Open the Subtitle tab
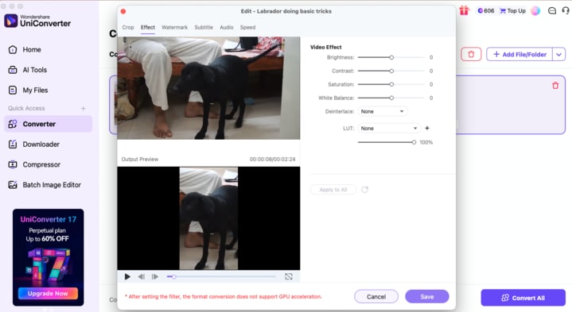 pyautogui.click(x=204, y=27)
